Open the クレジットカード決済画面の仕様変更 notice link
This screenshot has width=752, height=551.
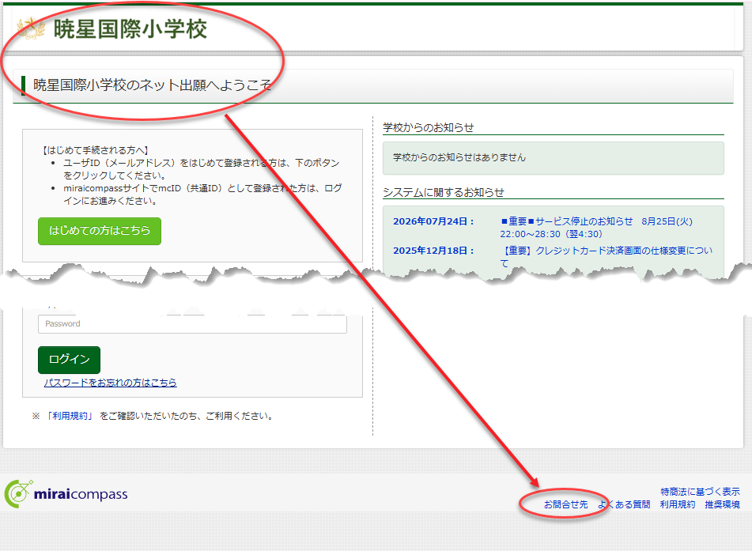click(607, 257)
